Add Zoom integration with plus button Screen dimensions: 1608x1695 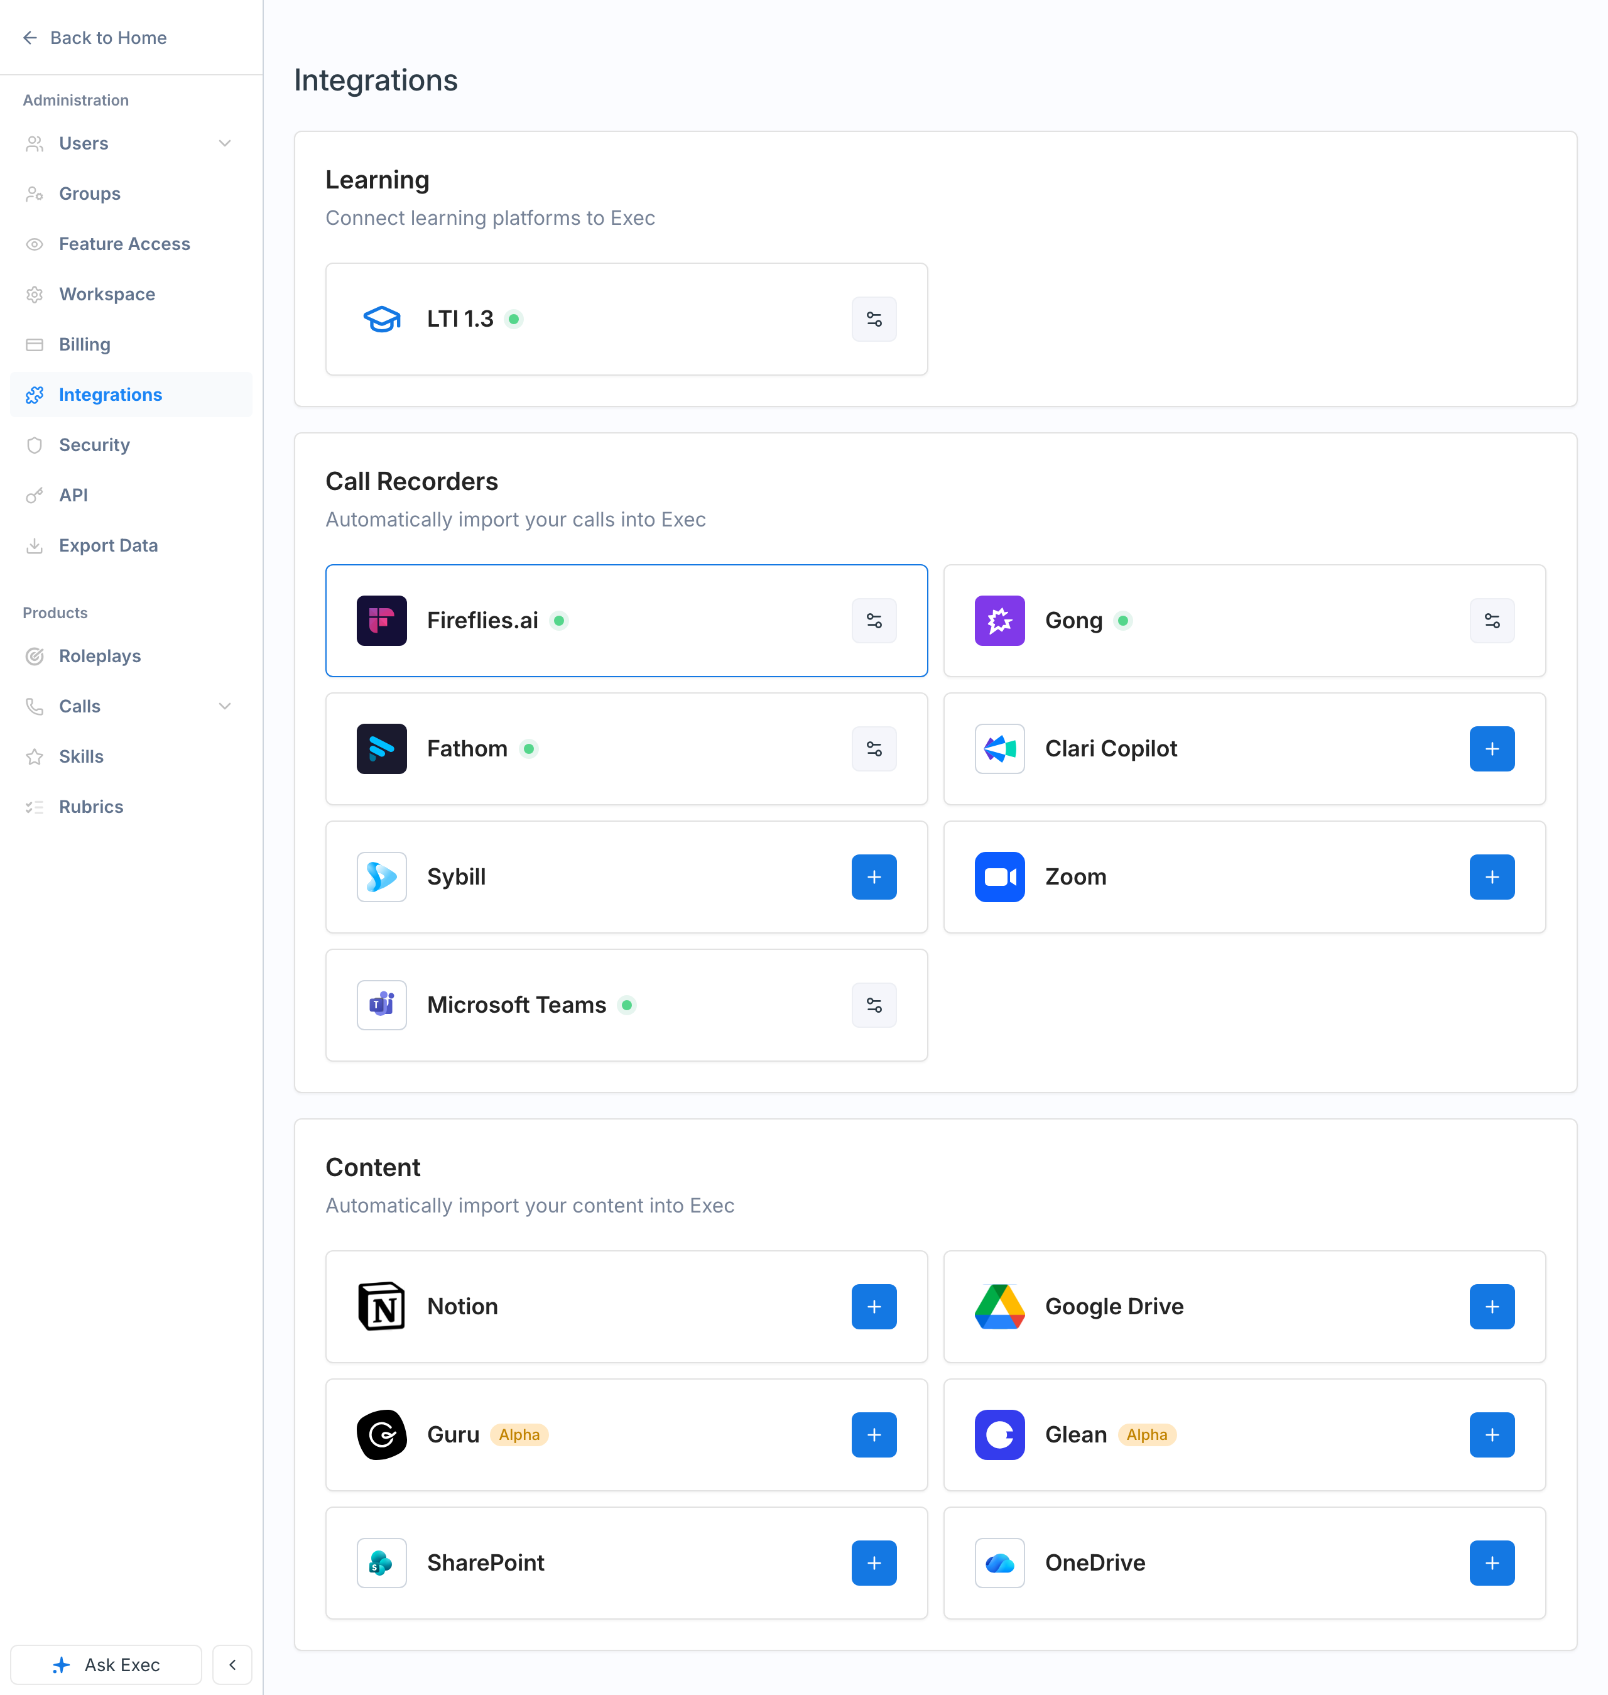pyautogui.click(x=1491, y=877)
